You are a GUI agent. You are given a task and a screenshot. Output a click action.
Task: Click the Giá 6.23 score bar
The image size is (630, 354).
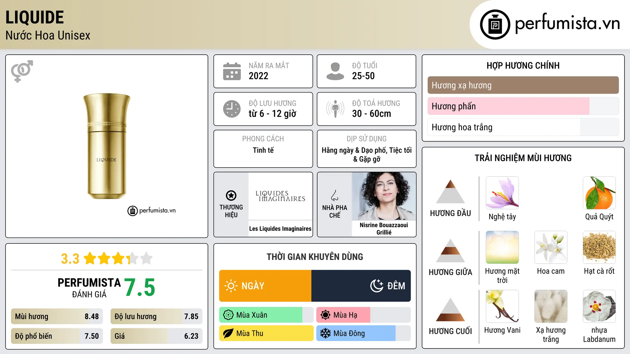click(156, 336)
